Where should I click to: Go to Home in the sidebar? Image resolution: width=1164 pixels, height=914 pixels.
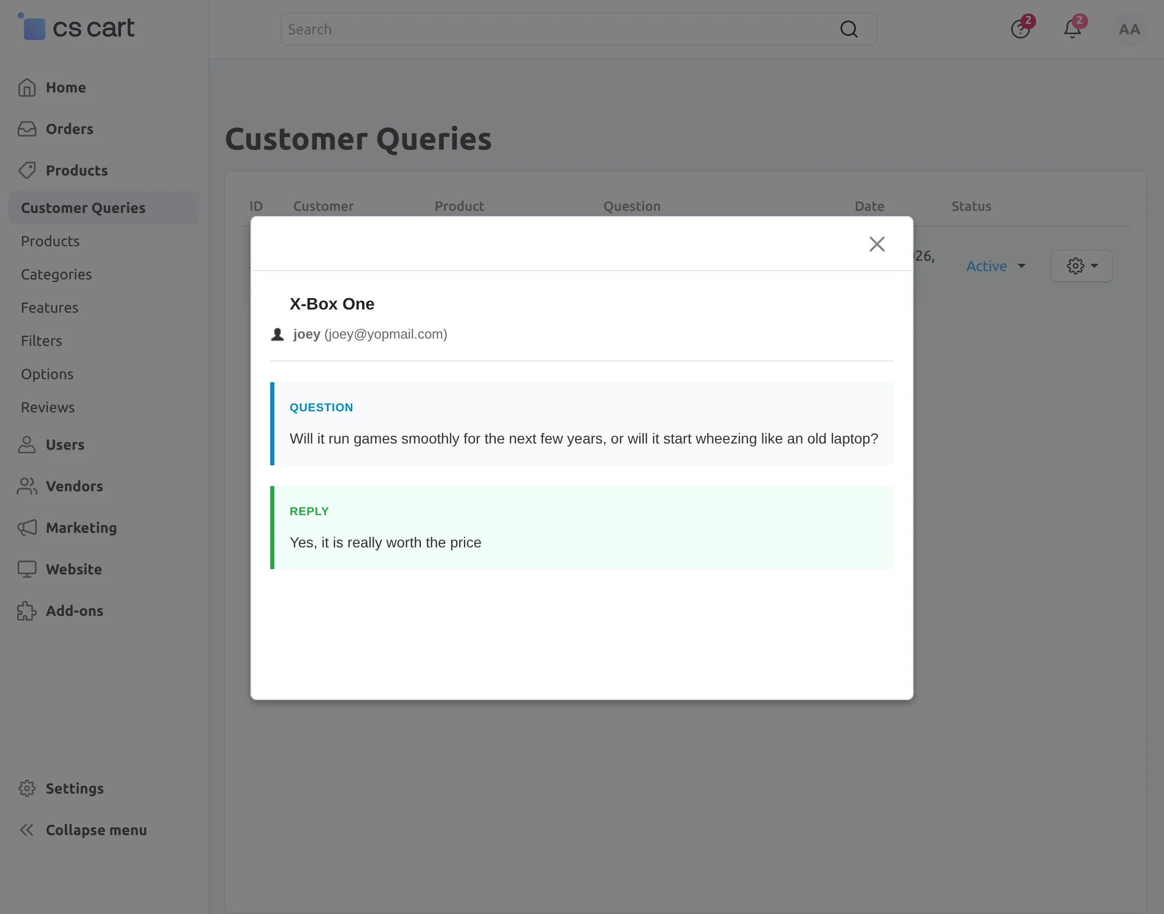(x=66, y=87)
